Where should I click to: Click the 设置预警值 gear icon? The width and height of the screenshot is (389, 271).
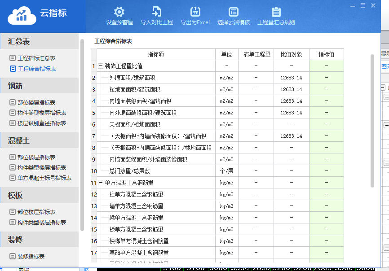click(x=119, y=12)
